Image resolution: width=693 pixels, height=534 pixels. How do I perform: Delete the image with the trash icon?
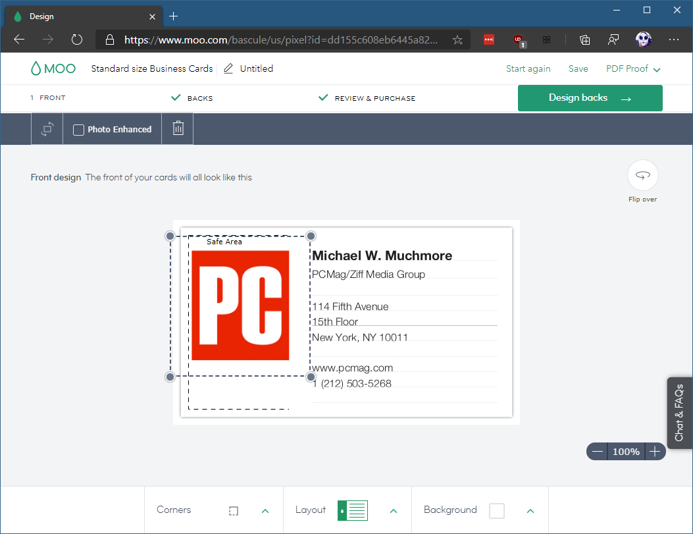pos(178,129)
